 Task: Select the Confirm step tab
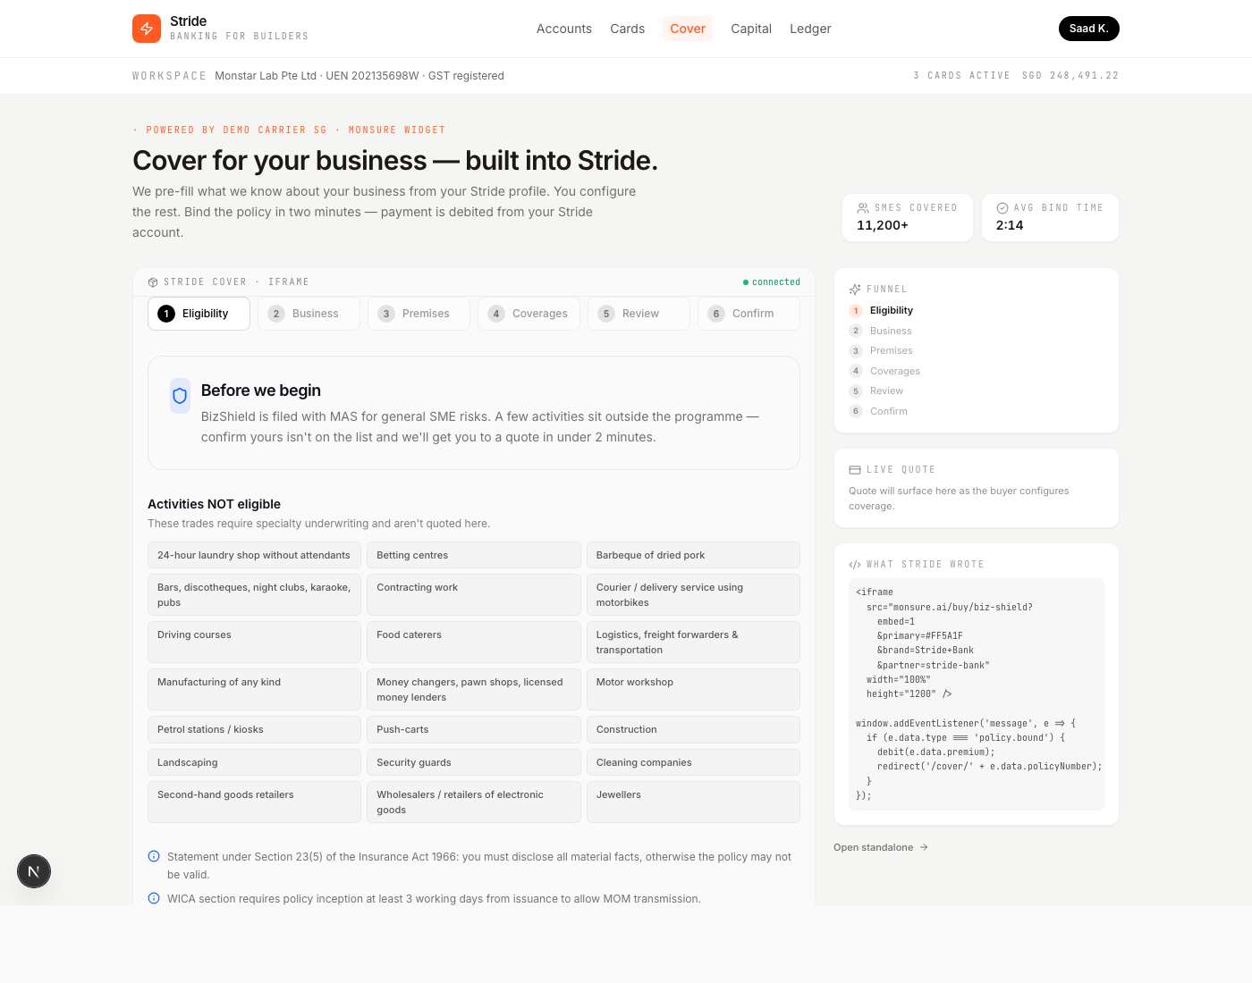[x=749, y=314]
